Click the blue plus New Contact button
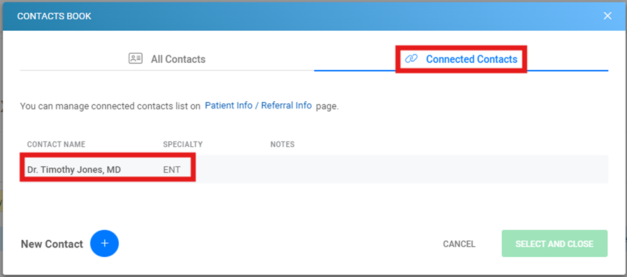627x277 pixels. (x=104, y=243)
